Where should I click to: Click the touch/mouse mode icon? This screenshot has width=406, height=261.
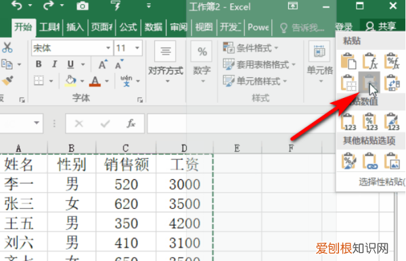point(116,5)
